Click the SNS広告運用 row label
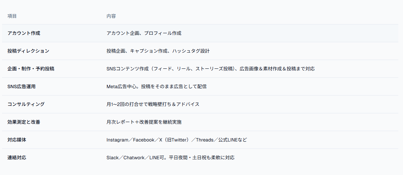This screenshot has width=403, height=175. [x=21, y=86]
